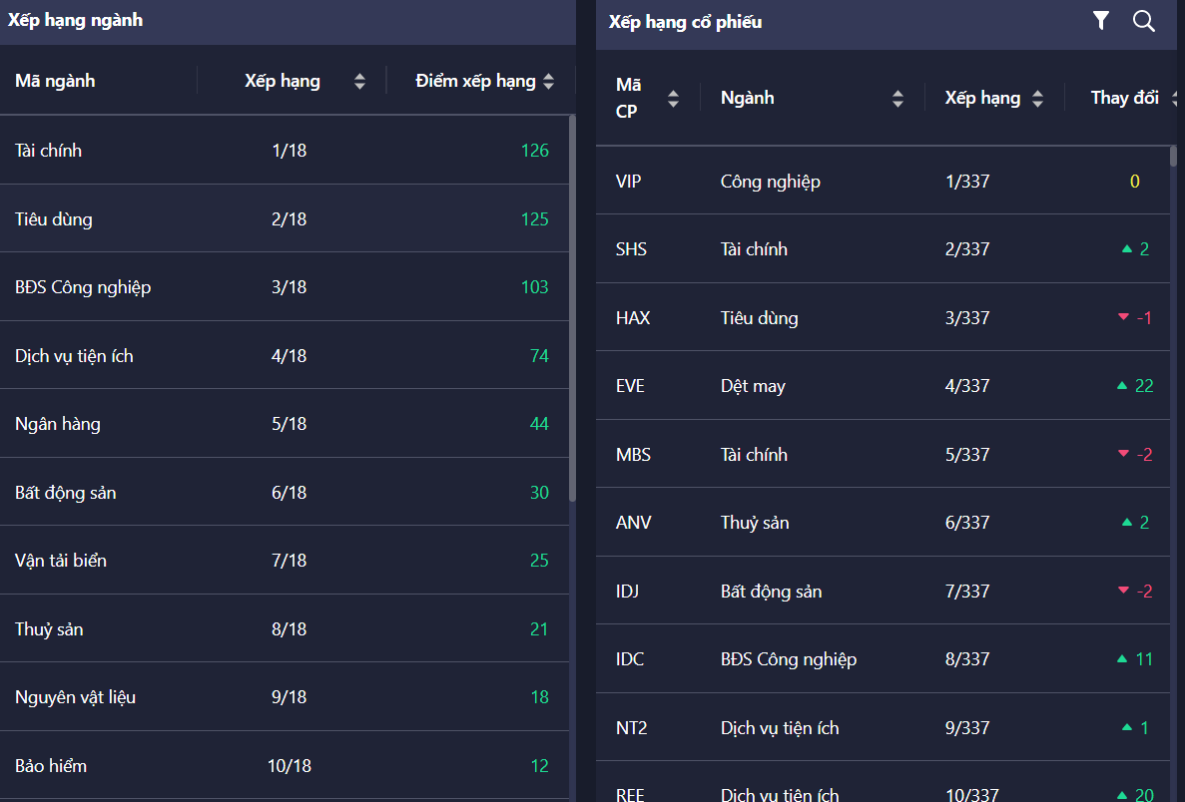The width and height of the screenshot is (1185, 802).
Task: Sort stocks by Xếp hạng column arrows
Action: pyautogui.click(x=1037, y=98)
